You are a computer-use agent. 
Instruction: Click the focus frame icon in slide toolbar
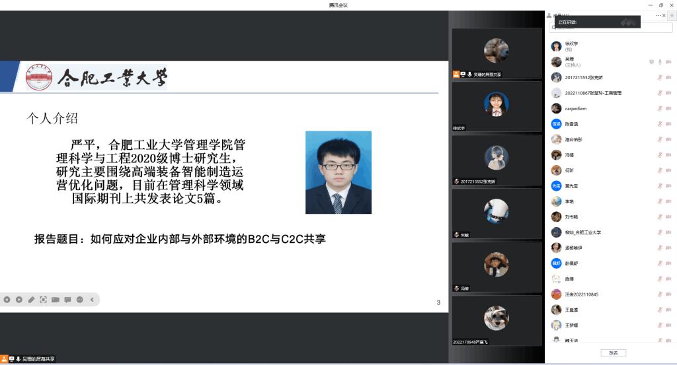(44, 300)
